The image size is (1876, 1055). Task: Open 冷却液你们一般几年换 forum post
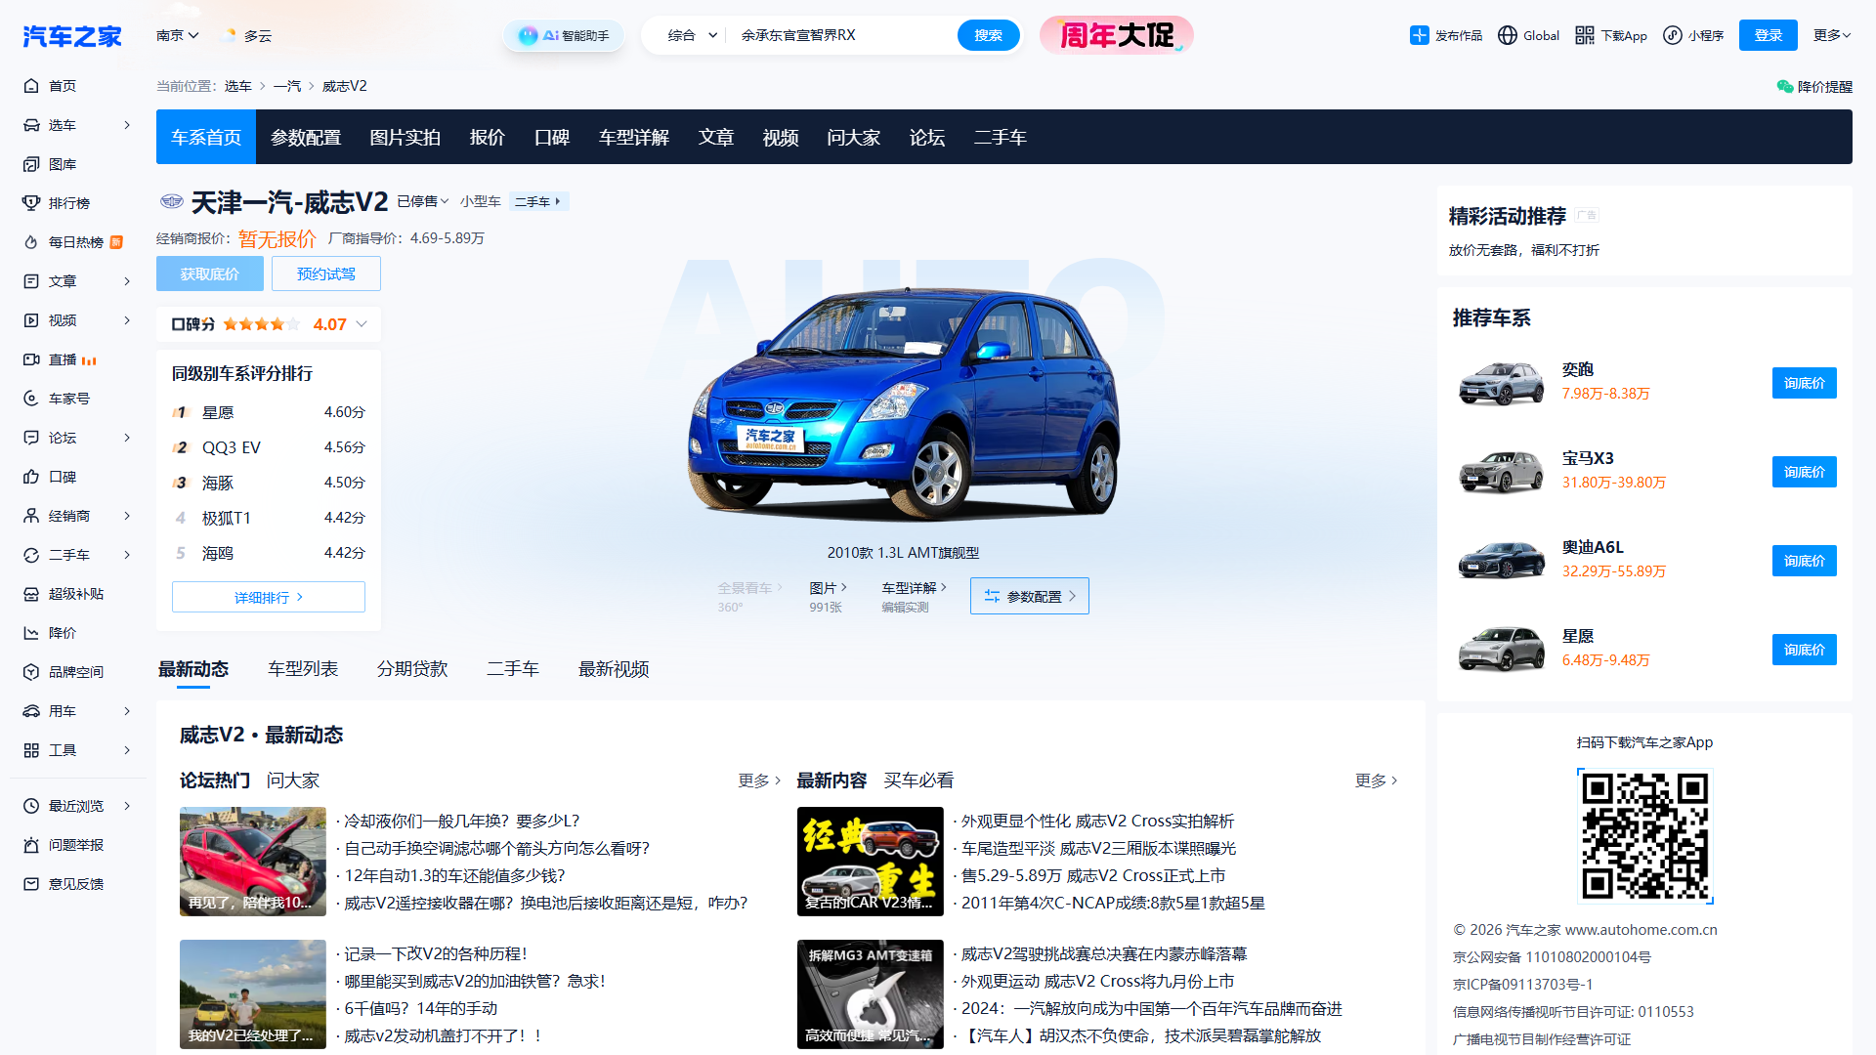tap(462, 821)
